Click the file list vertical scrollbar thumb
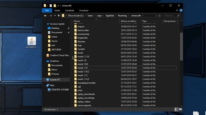The image size is (206, 115). point(182,47)
